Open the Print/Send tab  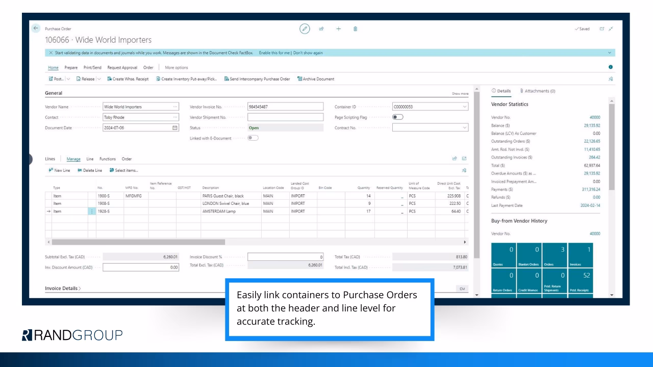(92, 67)
